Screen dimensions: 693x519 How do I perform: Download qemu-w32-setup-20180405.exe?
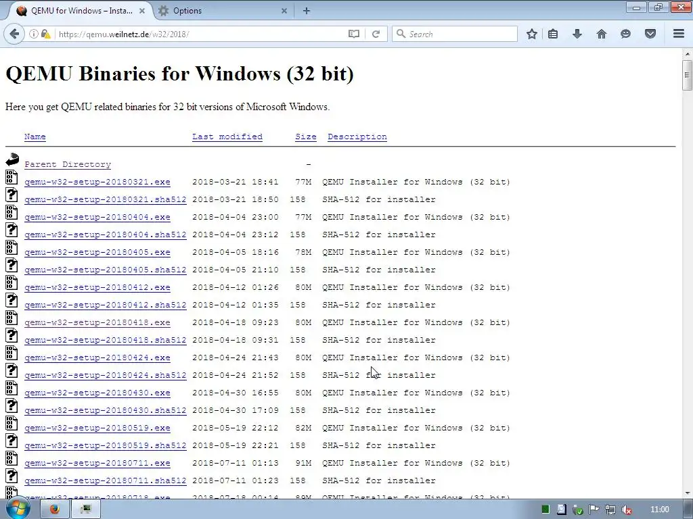pyautogui.click(x=97, y=253)
